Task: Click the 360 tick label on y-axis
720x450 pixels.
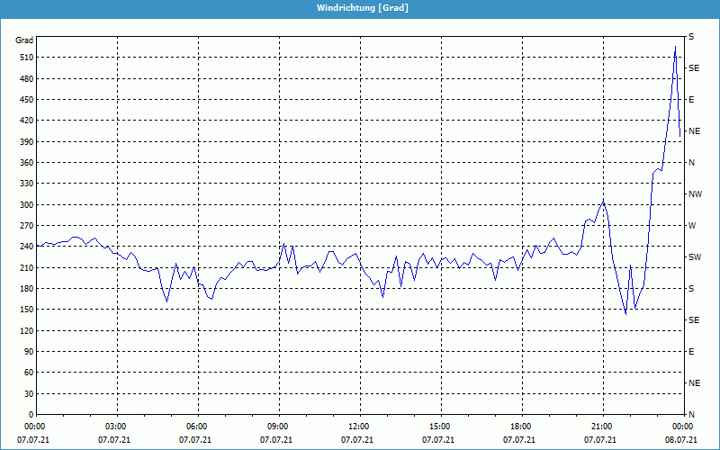Action: pos(24,163)
